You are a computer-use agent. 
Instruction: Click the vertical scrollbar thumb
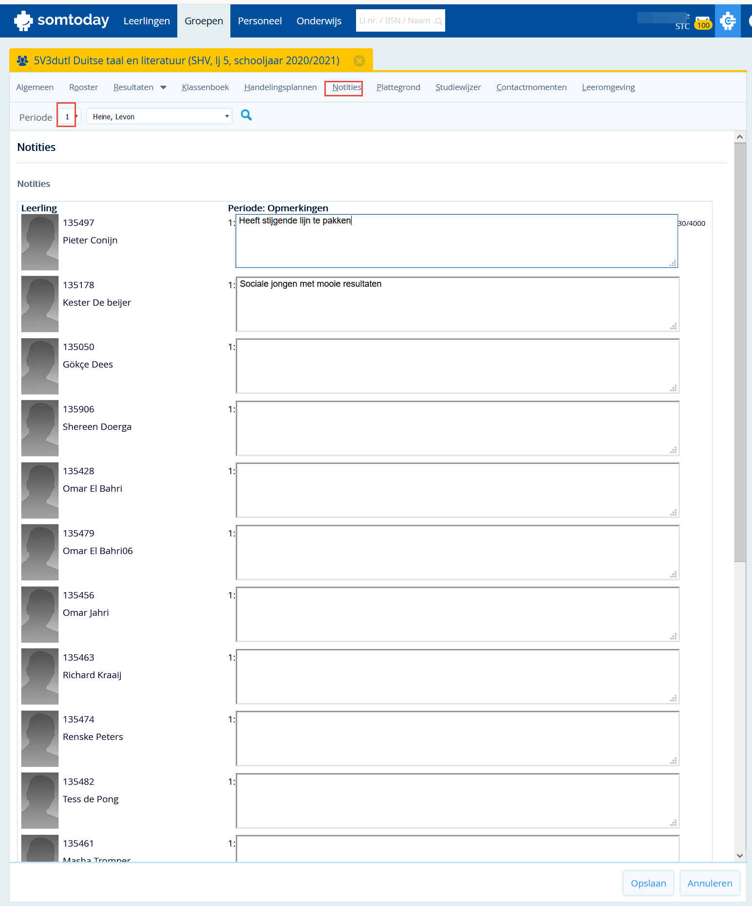(x=740, y=352)
